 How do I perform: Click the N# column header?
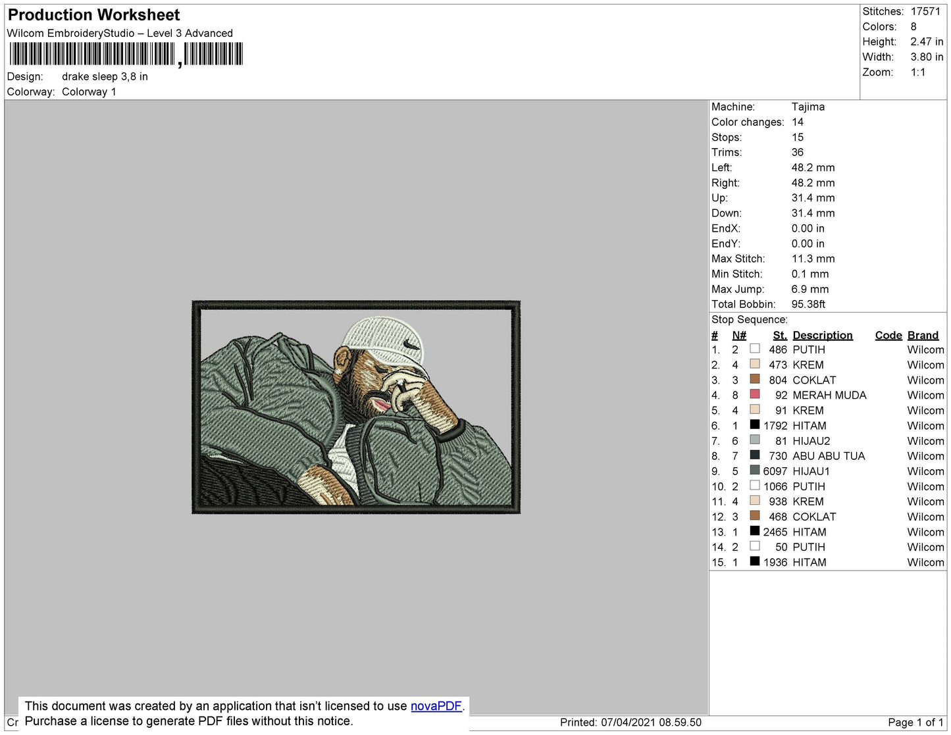pyautogui.click(x=739, y=336)
